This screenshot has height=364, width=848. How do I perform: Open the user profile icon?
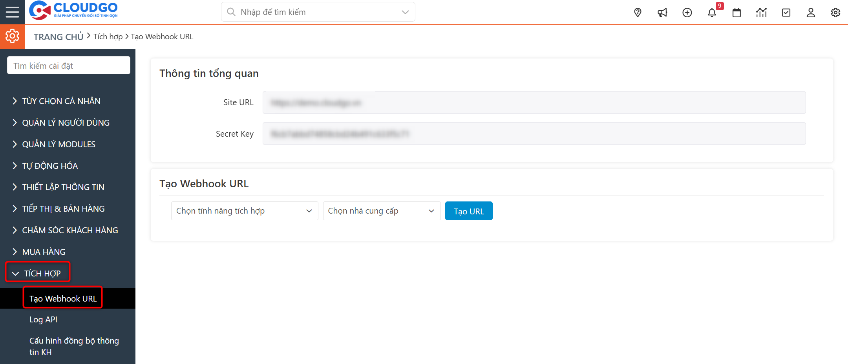811,12
